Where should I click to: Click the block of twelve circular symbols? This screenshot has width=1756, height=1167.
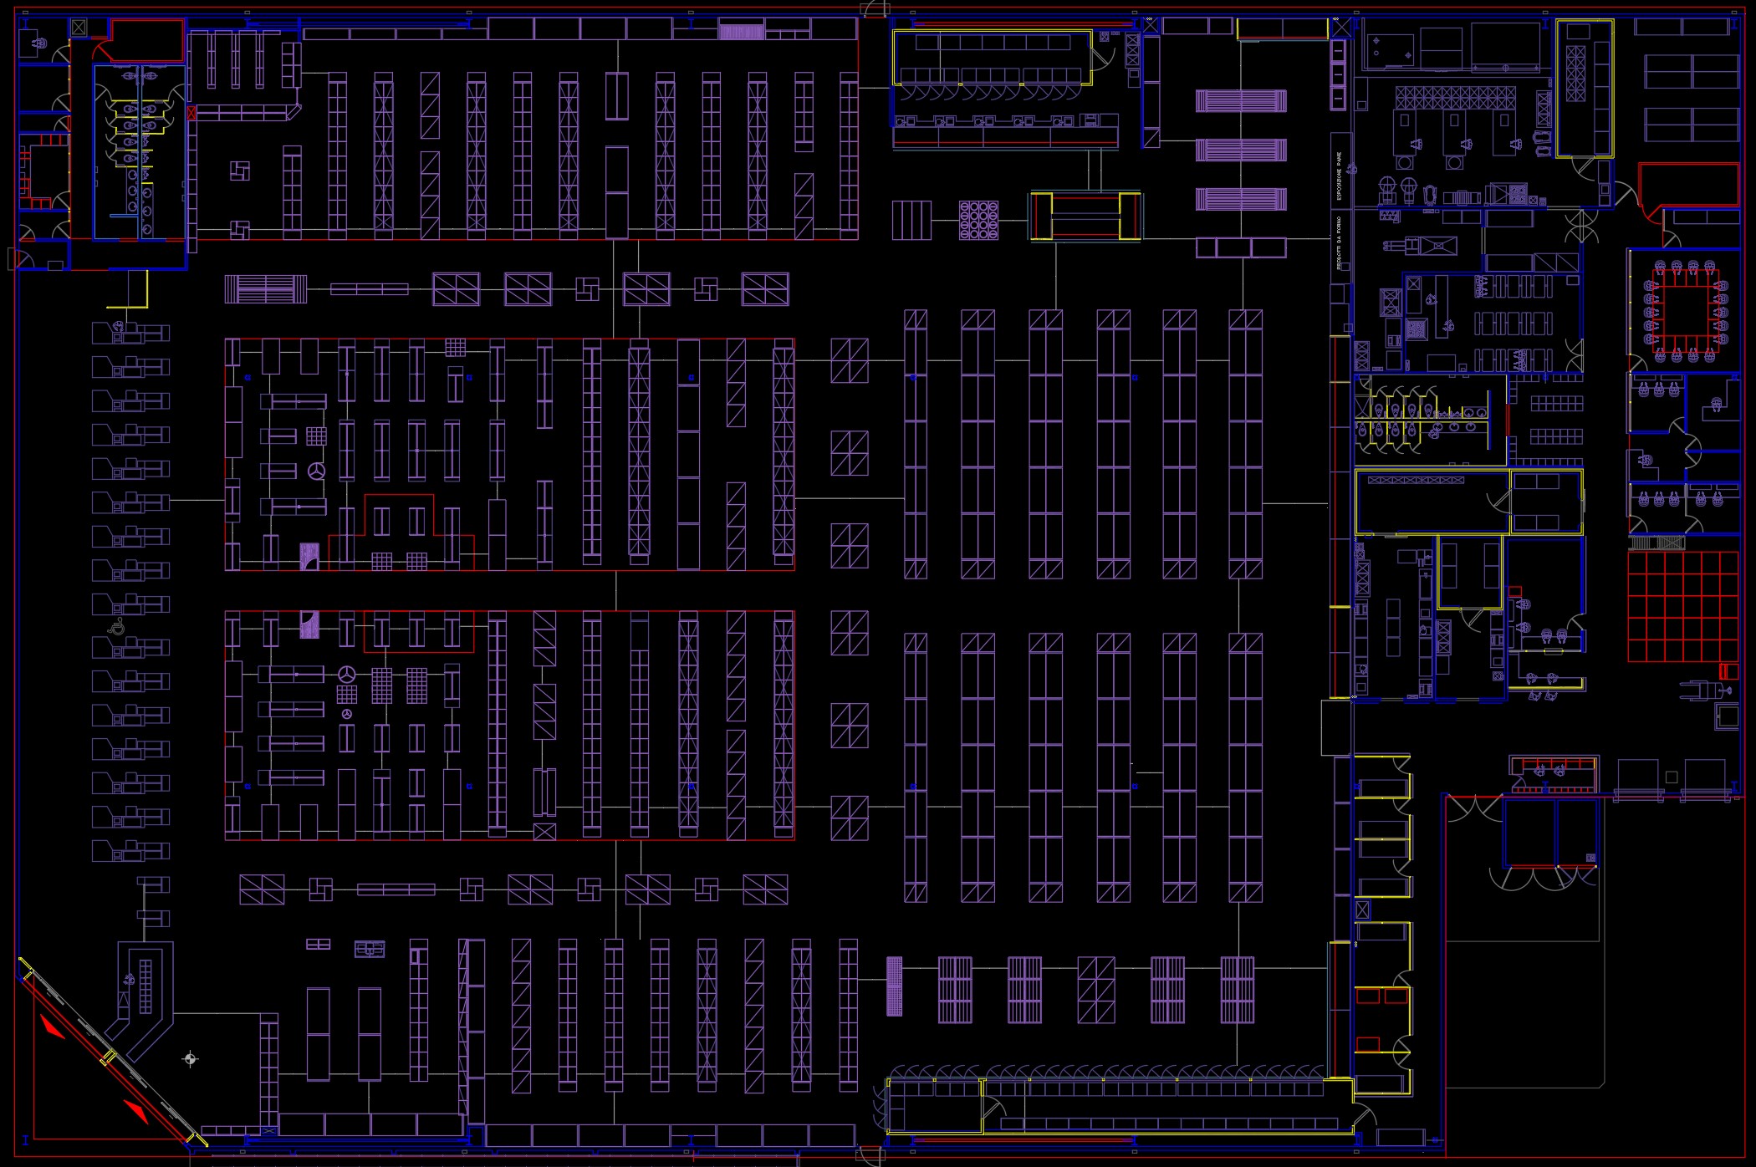click(978, 220)
